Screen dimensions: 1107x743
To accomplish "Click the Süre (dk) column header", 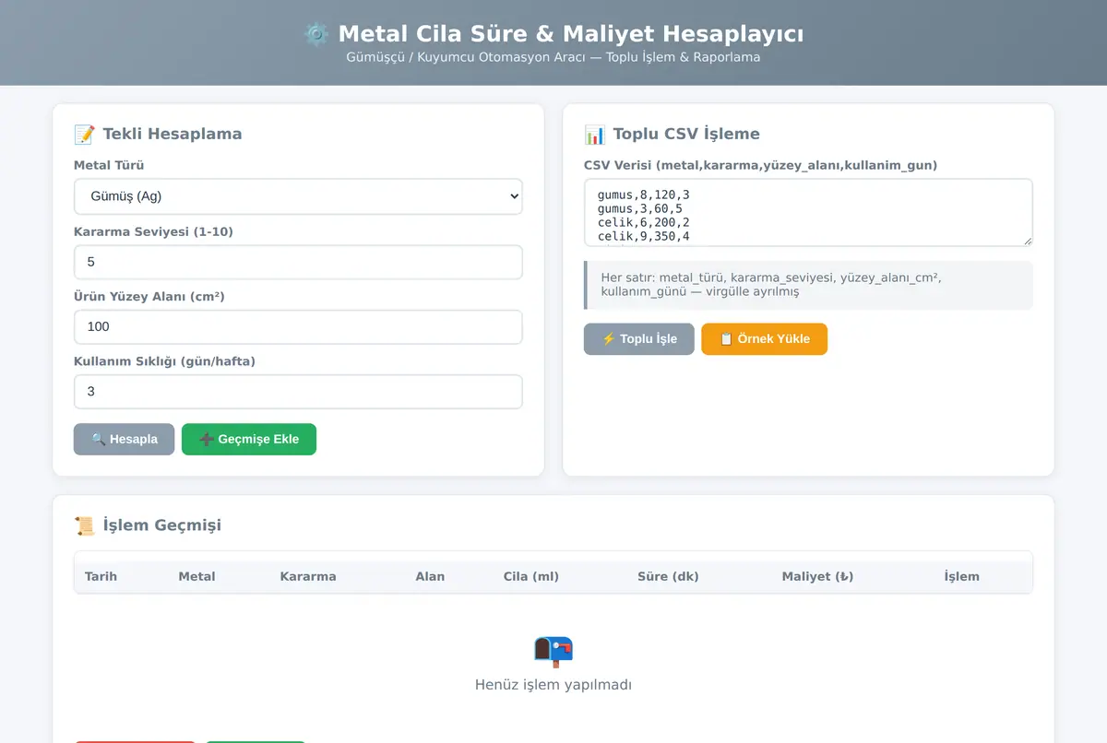I will click(668, 577).
